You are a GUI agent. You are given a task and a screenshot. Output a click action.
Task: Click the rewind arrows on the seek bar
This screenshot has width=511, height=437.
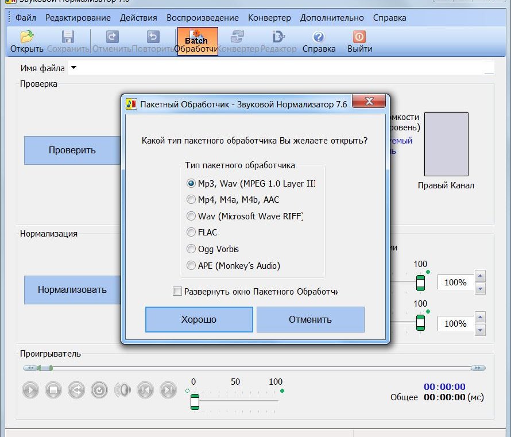click(x=30, y=368)
